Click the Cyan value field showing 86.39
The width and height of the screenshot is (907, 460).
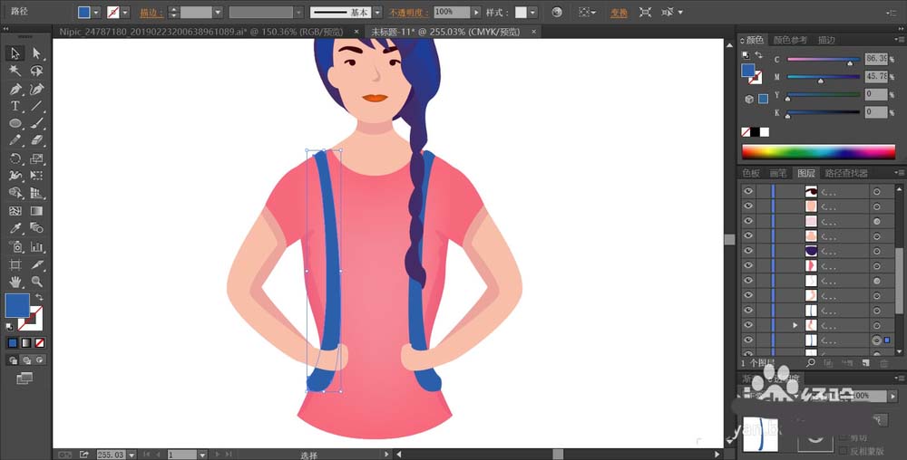point(876,59)
